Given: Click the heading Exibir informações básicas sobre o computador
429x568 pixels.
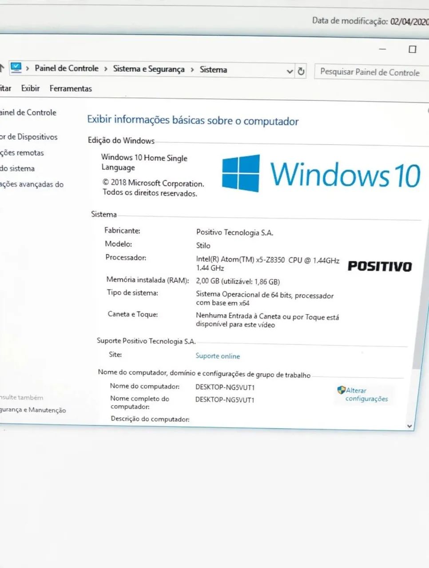Looking at the screenshot, I should (193, 120).
